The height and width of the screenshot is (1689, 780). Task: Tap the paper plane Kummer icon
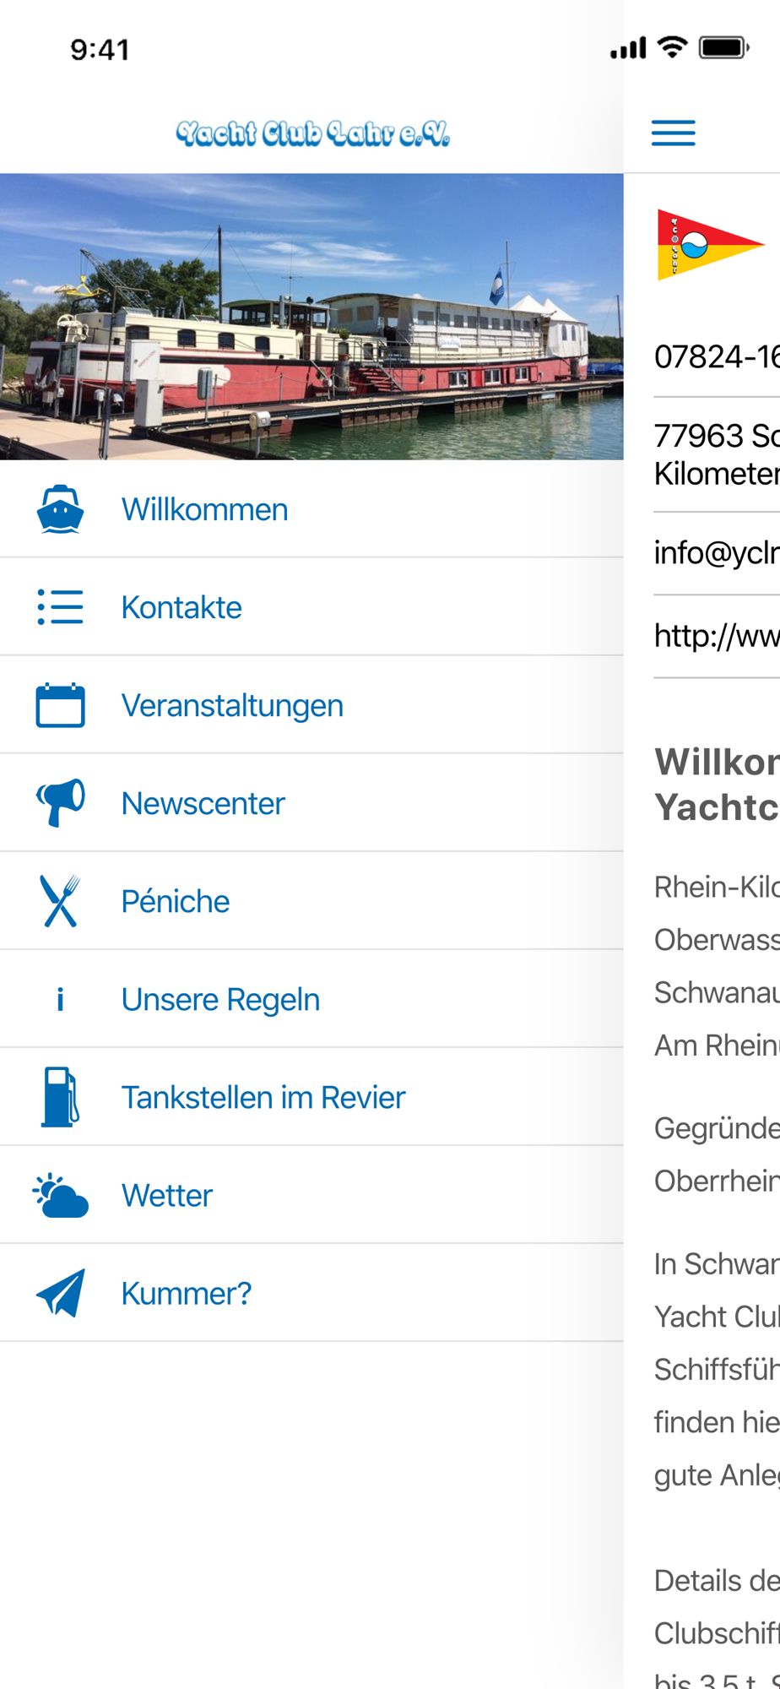coord(60,1293)
